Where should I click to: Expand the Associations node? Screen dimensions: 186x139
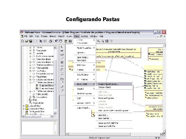(x=30, y=97)
